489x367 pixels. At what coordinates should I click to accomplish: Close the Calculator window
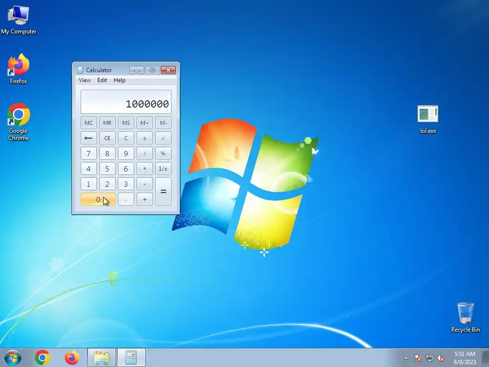[169, 70]
